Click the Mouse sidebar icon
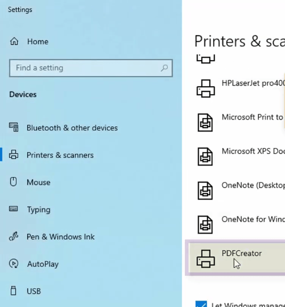 tap(13, 181)
